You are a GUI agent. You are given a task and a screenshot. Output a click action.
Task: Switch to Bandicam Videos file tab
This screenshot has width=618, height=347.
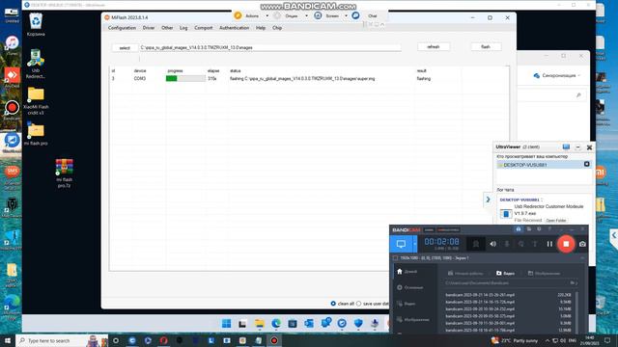pyautogui.click(x=505, y=273)
